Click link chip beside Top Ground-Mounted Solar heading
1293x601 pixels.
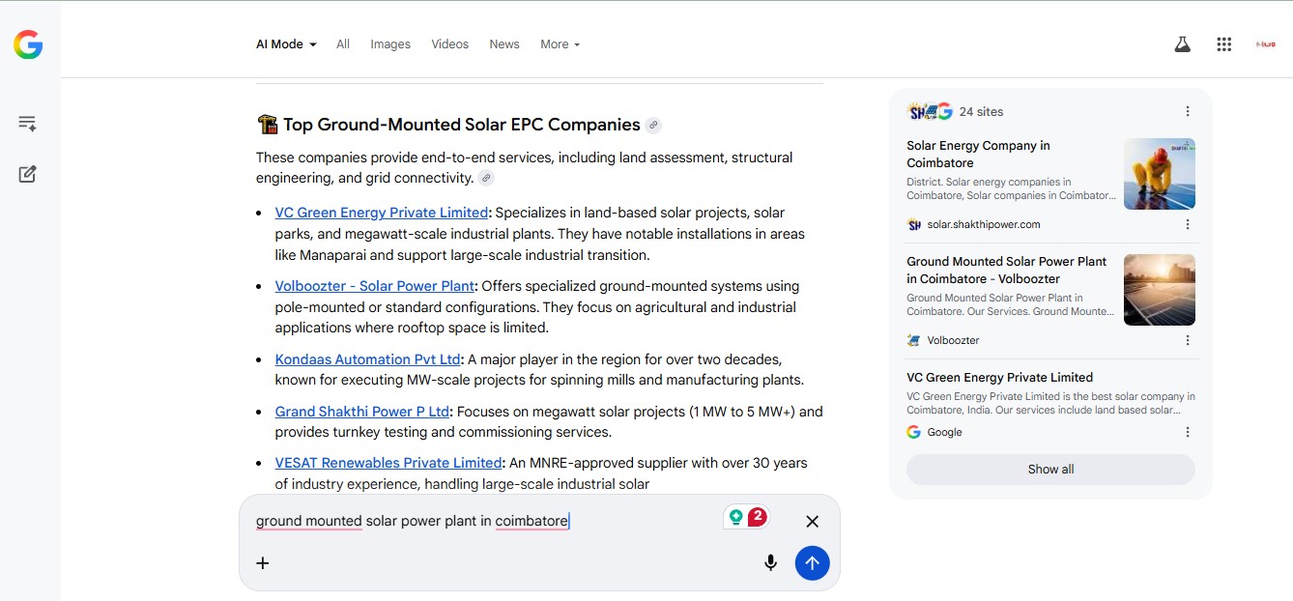(x=653, y=125)
